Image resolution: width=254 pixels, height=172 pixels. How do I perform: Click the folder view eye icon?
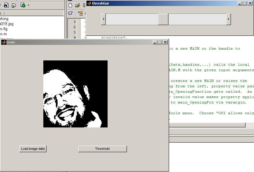13,5
